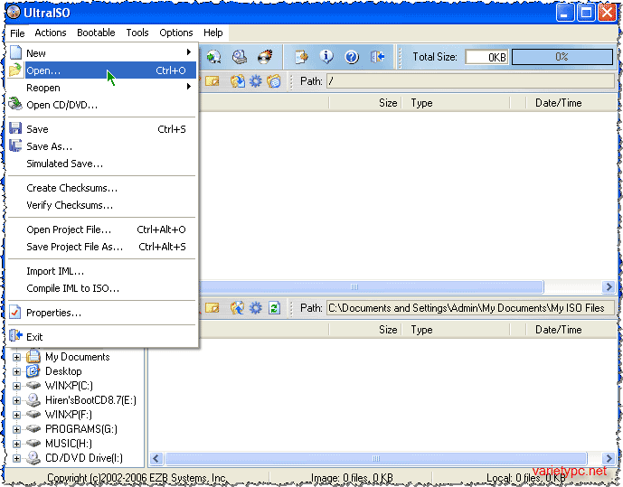The image size is (623, 487).
Task: Click right arrow of local list scrollbar
Action: [x=609, y=458]
